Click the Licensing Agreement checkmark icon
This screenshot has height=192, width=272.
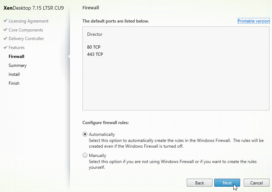coord(5,21)
